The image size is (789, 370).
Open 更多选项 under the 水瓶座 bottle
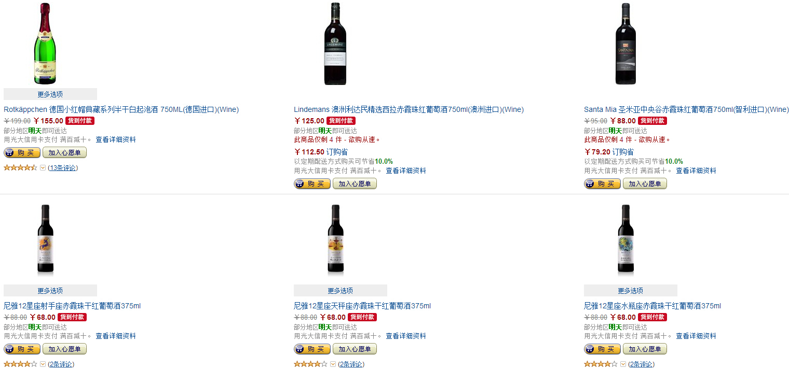tap(631, 291)
